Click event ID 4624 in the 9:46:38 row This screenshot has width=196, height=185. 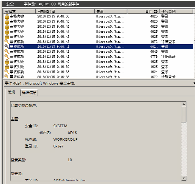(154, 72)
